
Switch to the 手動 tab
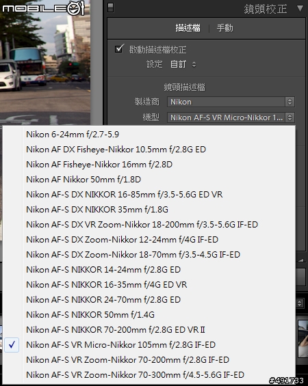(x=224, y=28)
